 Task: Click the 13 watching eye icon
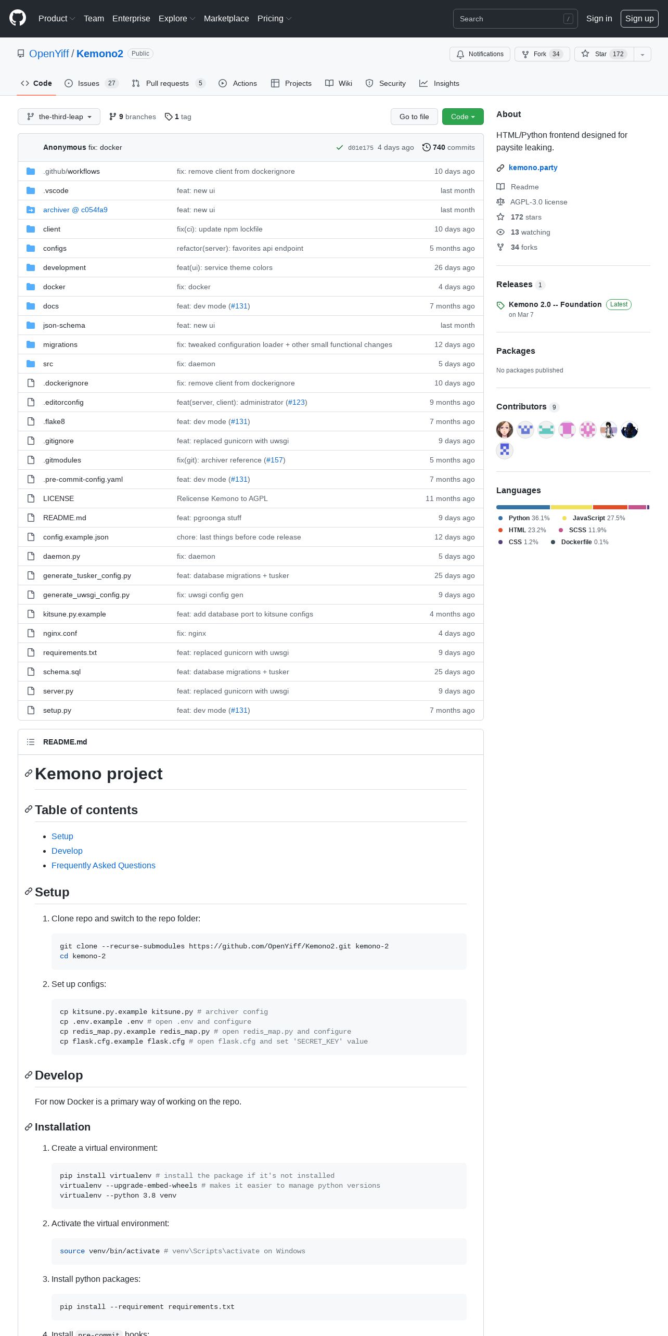pos(500,232)
